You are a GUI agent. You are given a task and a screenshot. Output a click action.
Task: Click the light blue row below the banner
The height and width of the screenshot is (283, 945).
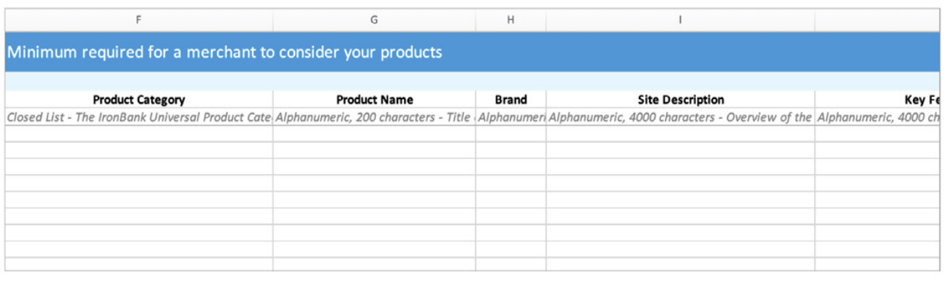pyautogui.click(x=472, y=82)
